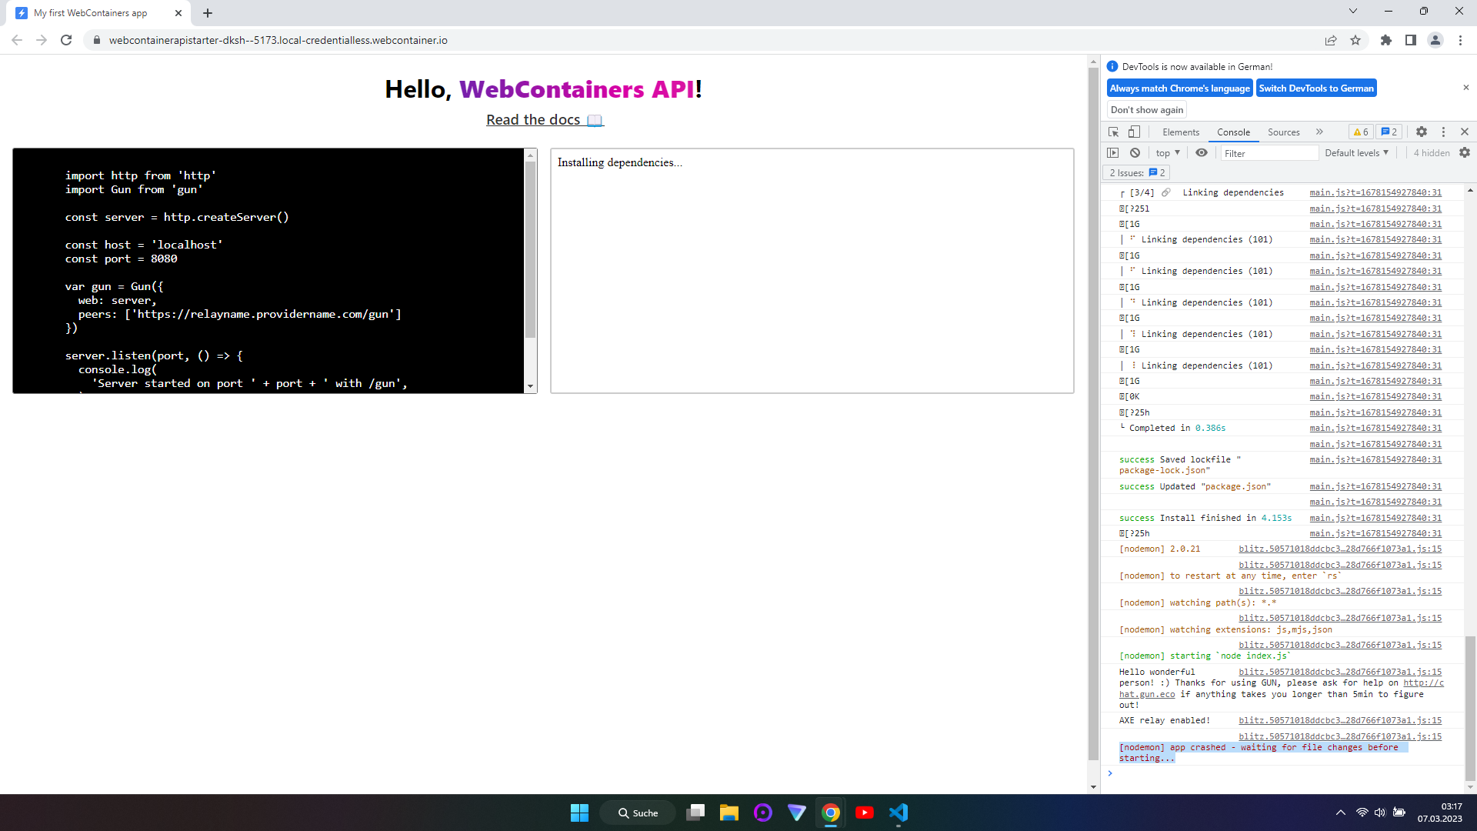Open the top frame context dropdown
1477x831 pixels.
pyautogui.click(x=1166, y=152)
